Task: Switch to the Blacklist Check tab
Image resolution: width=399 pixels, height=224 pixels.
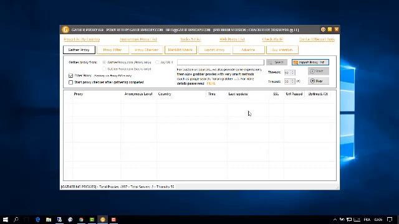Action: click(x=180, y=50)
